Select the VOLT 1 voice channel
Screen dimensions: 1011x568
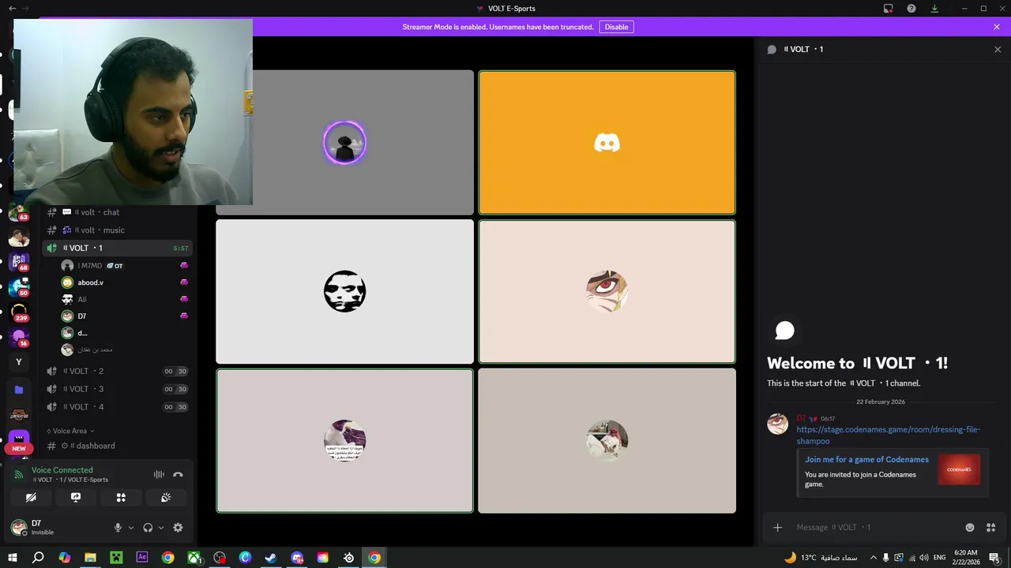pyautogui.click(x=117, y=248)
